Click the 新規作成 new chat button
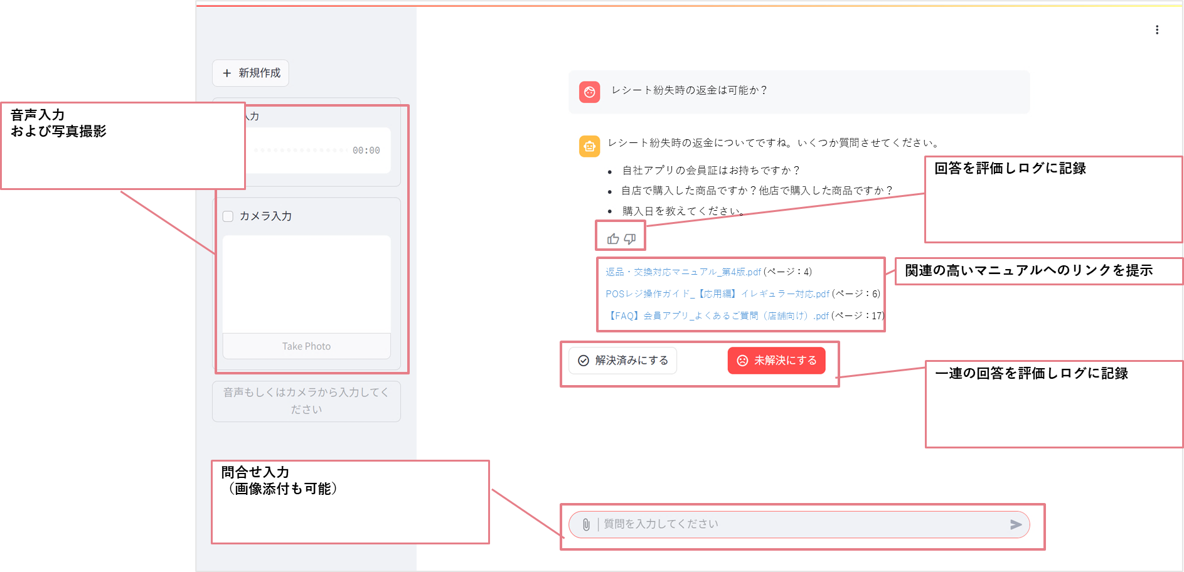 point(250,73)
